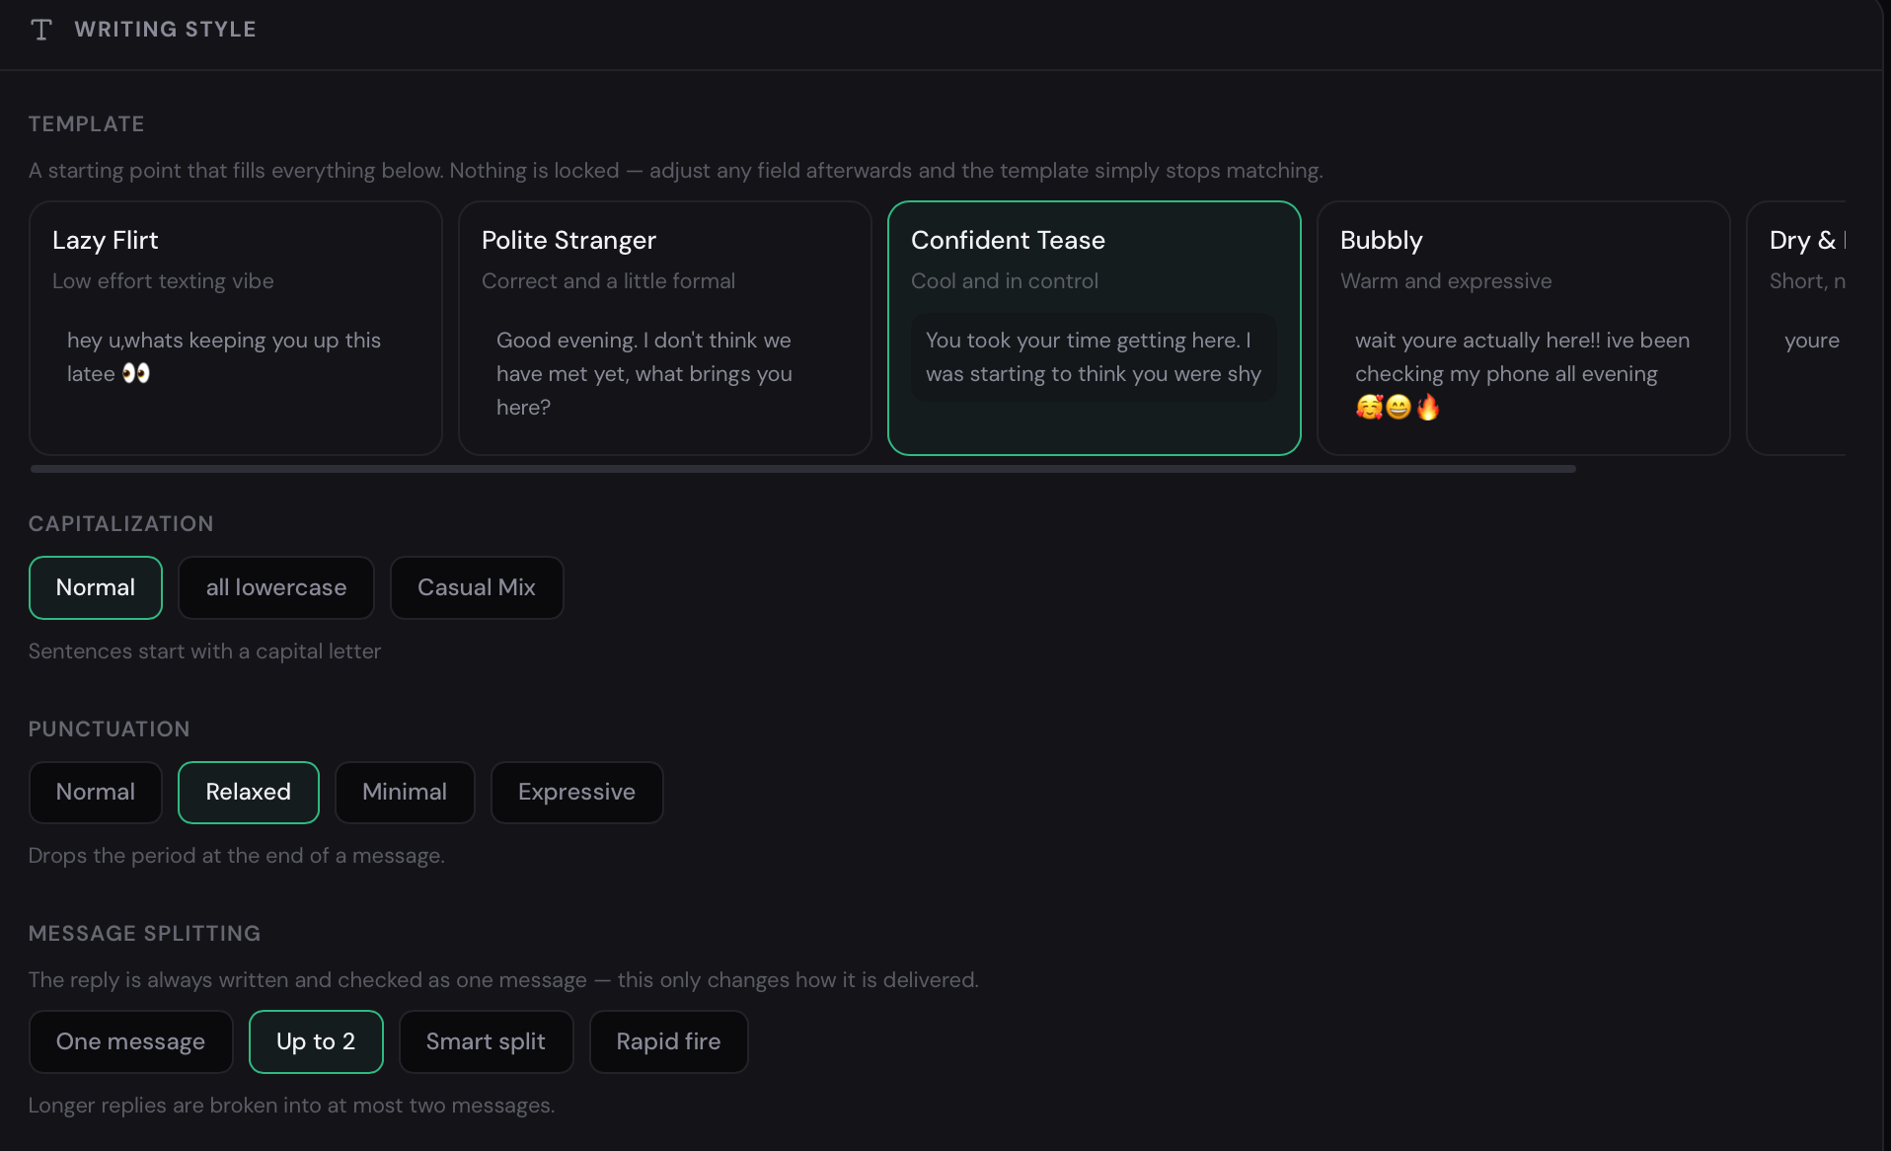
Task: Click the MESSAGE SPLITTING section label
Action: click(145, 934)
